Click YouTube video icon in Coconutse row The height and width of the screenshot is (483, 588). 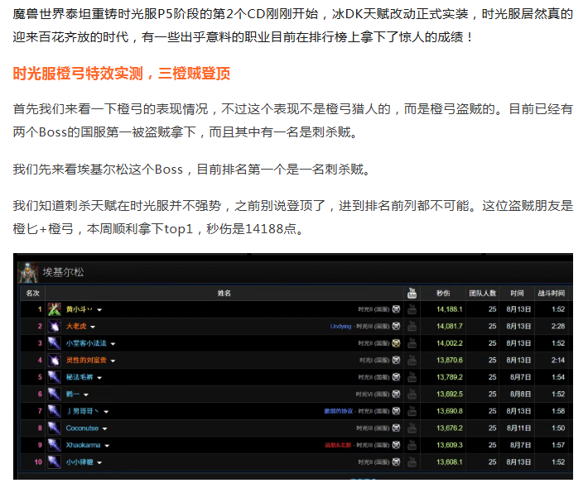click(412, 428)
